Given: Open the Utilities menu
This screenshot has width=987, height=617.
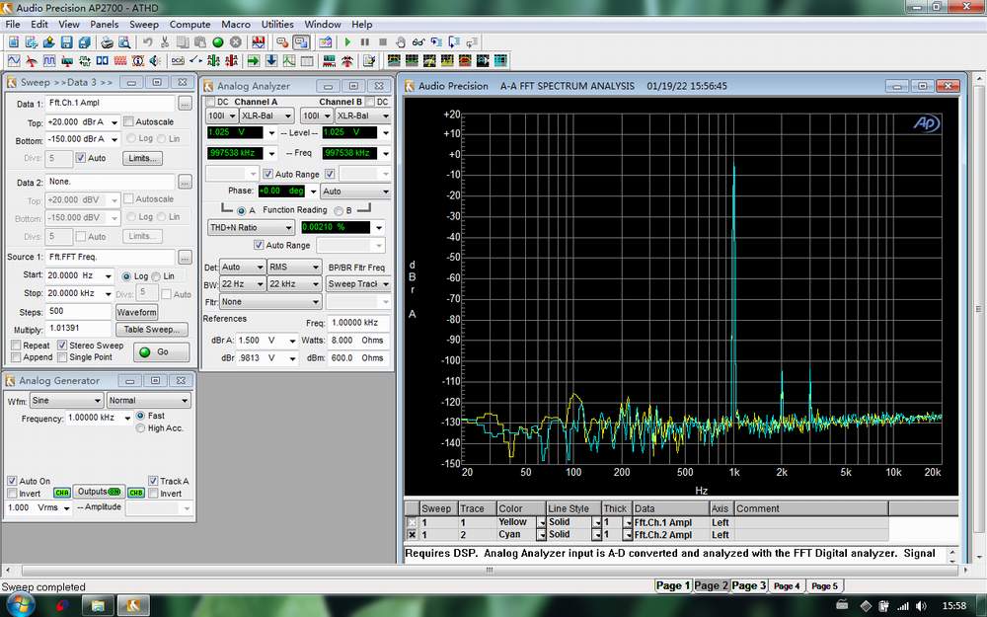Looking at the screenshot, I should [x=277, y=24].
